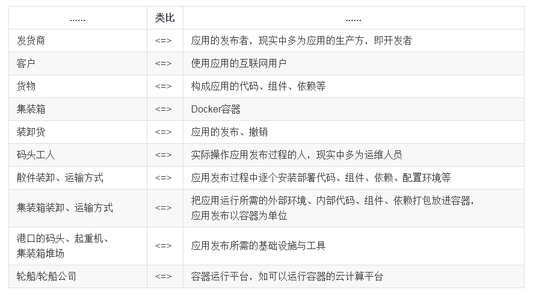Click the 码头工人 cell

tap(35, 155)
